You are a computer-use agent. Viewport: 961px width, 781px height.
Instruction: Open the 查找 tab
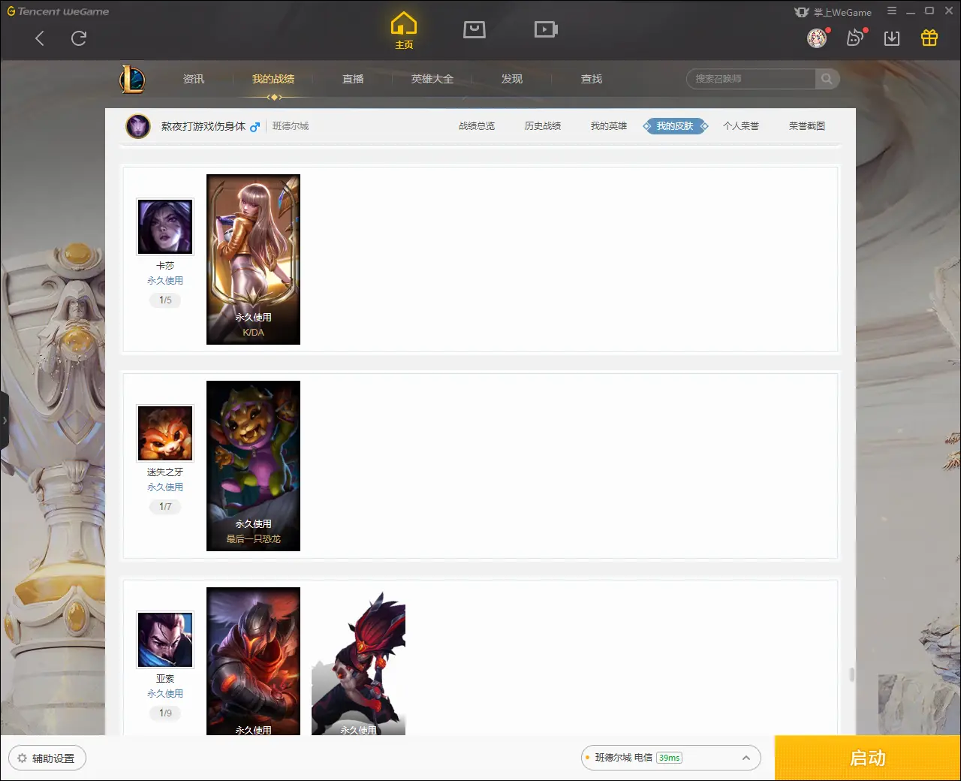click(592, 79)
